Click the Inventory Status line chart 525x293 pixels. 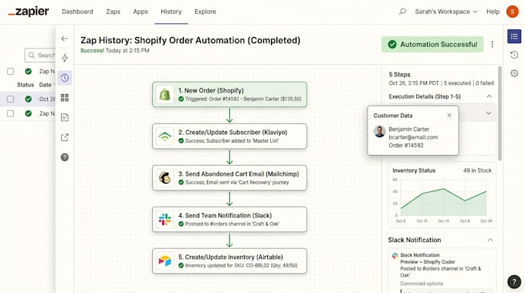[443, 198]
